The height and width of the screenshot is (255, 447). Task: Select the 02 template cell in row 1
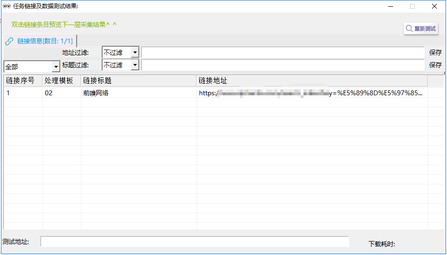pyautogui.click(x=49, y=93)
